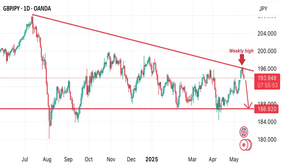
Task: Click the 2025 label on time axis
Action: tap(152, 159)
